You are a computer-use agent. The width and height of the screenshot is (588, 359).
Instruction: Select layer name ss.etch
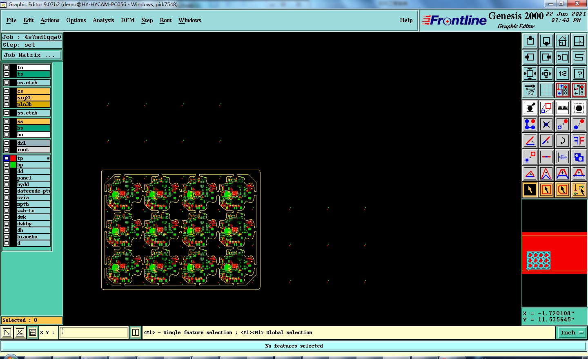click(x=33, y=113)
